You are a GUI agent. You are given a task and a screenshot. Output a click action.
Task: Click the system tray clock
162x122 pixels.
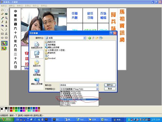(156, 120)
